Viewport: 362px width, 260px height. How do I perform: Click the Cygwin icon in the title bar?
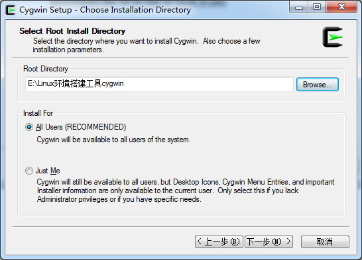[x=11, y=10]
